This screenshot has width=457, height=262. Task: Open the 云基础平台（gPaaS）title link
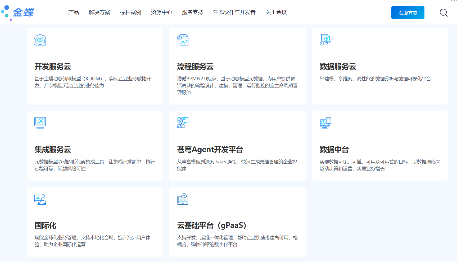(x=212, y=226)
